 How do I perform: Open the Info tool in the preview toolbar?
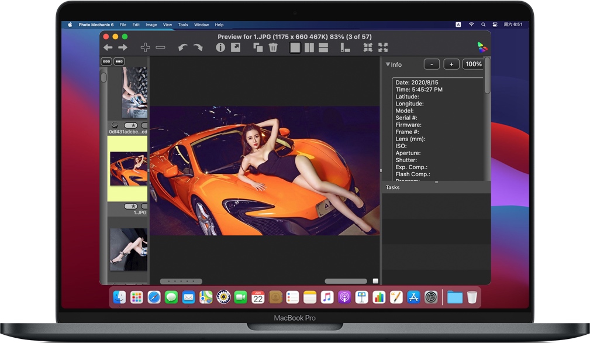click(x=220, y=47)
